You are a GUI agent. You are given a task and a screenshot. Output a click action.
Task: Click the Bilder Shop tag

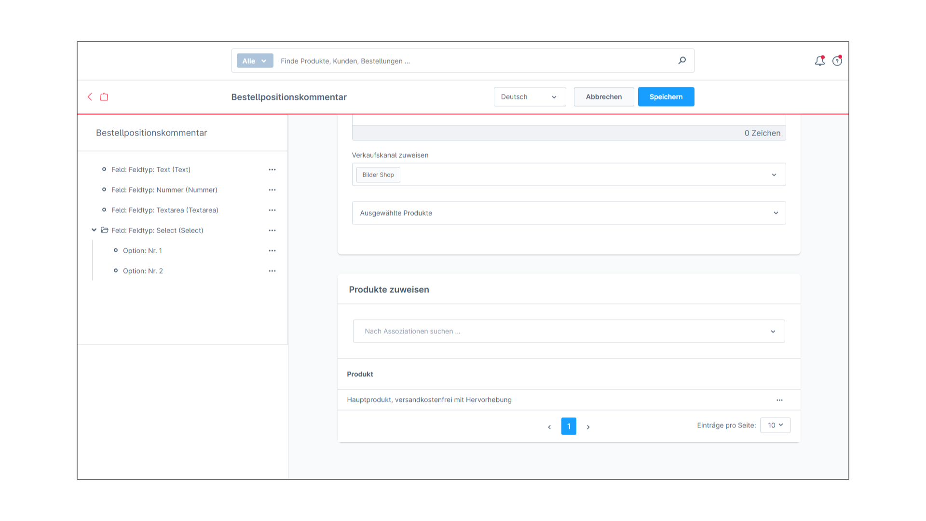pos(378,175)
